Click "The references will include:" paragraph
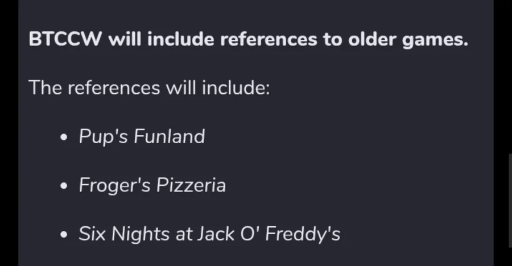Image resolution: width=512 pixels, height=266 pixels. tap(149, 88)
